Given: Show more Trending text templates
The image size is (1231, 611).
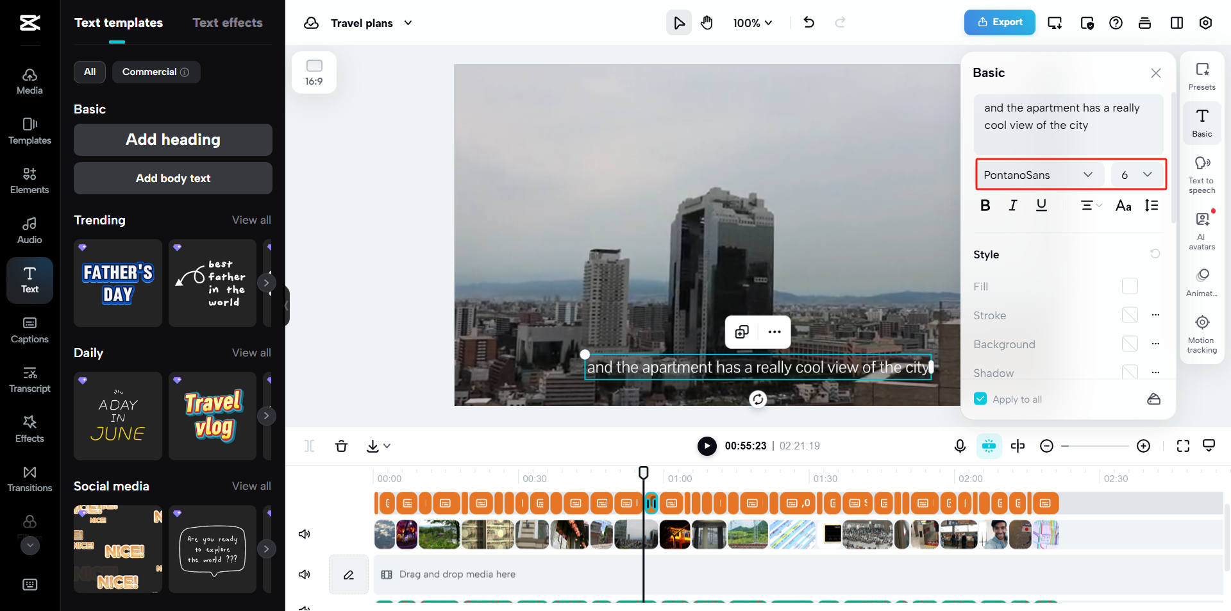Looking at the screenshot, I should (x=267, y=283).
